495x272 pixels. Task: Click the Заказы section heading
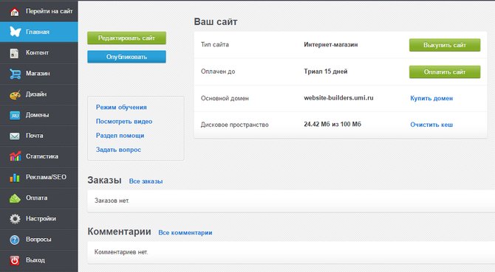(104, 180)
